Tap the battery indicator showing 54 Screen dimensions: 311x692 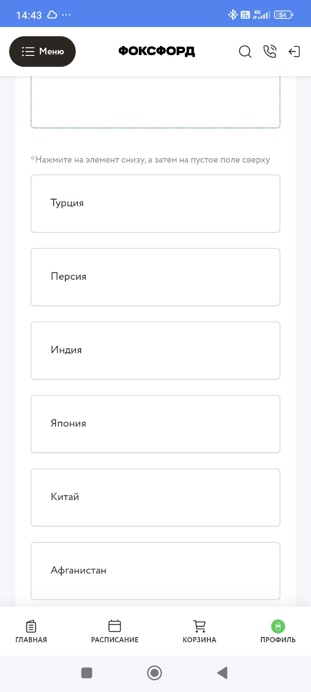pos(282,14)
